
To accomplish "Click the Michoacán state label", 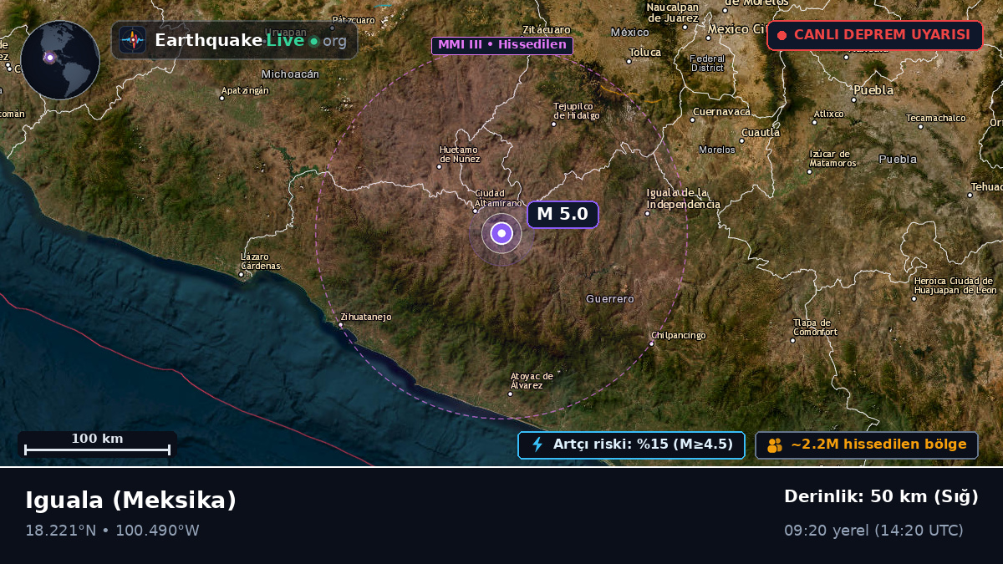I will pyautogui.click(x=290, y=74).
